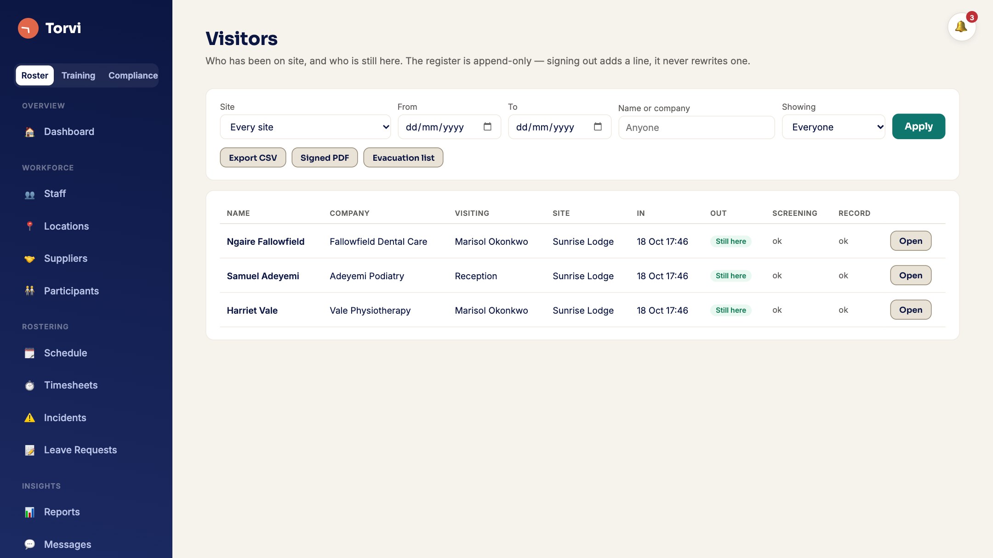Focus the Name or company field

tap(696, 127)
